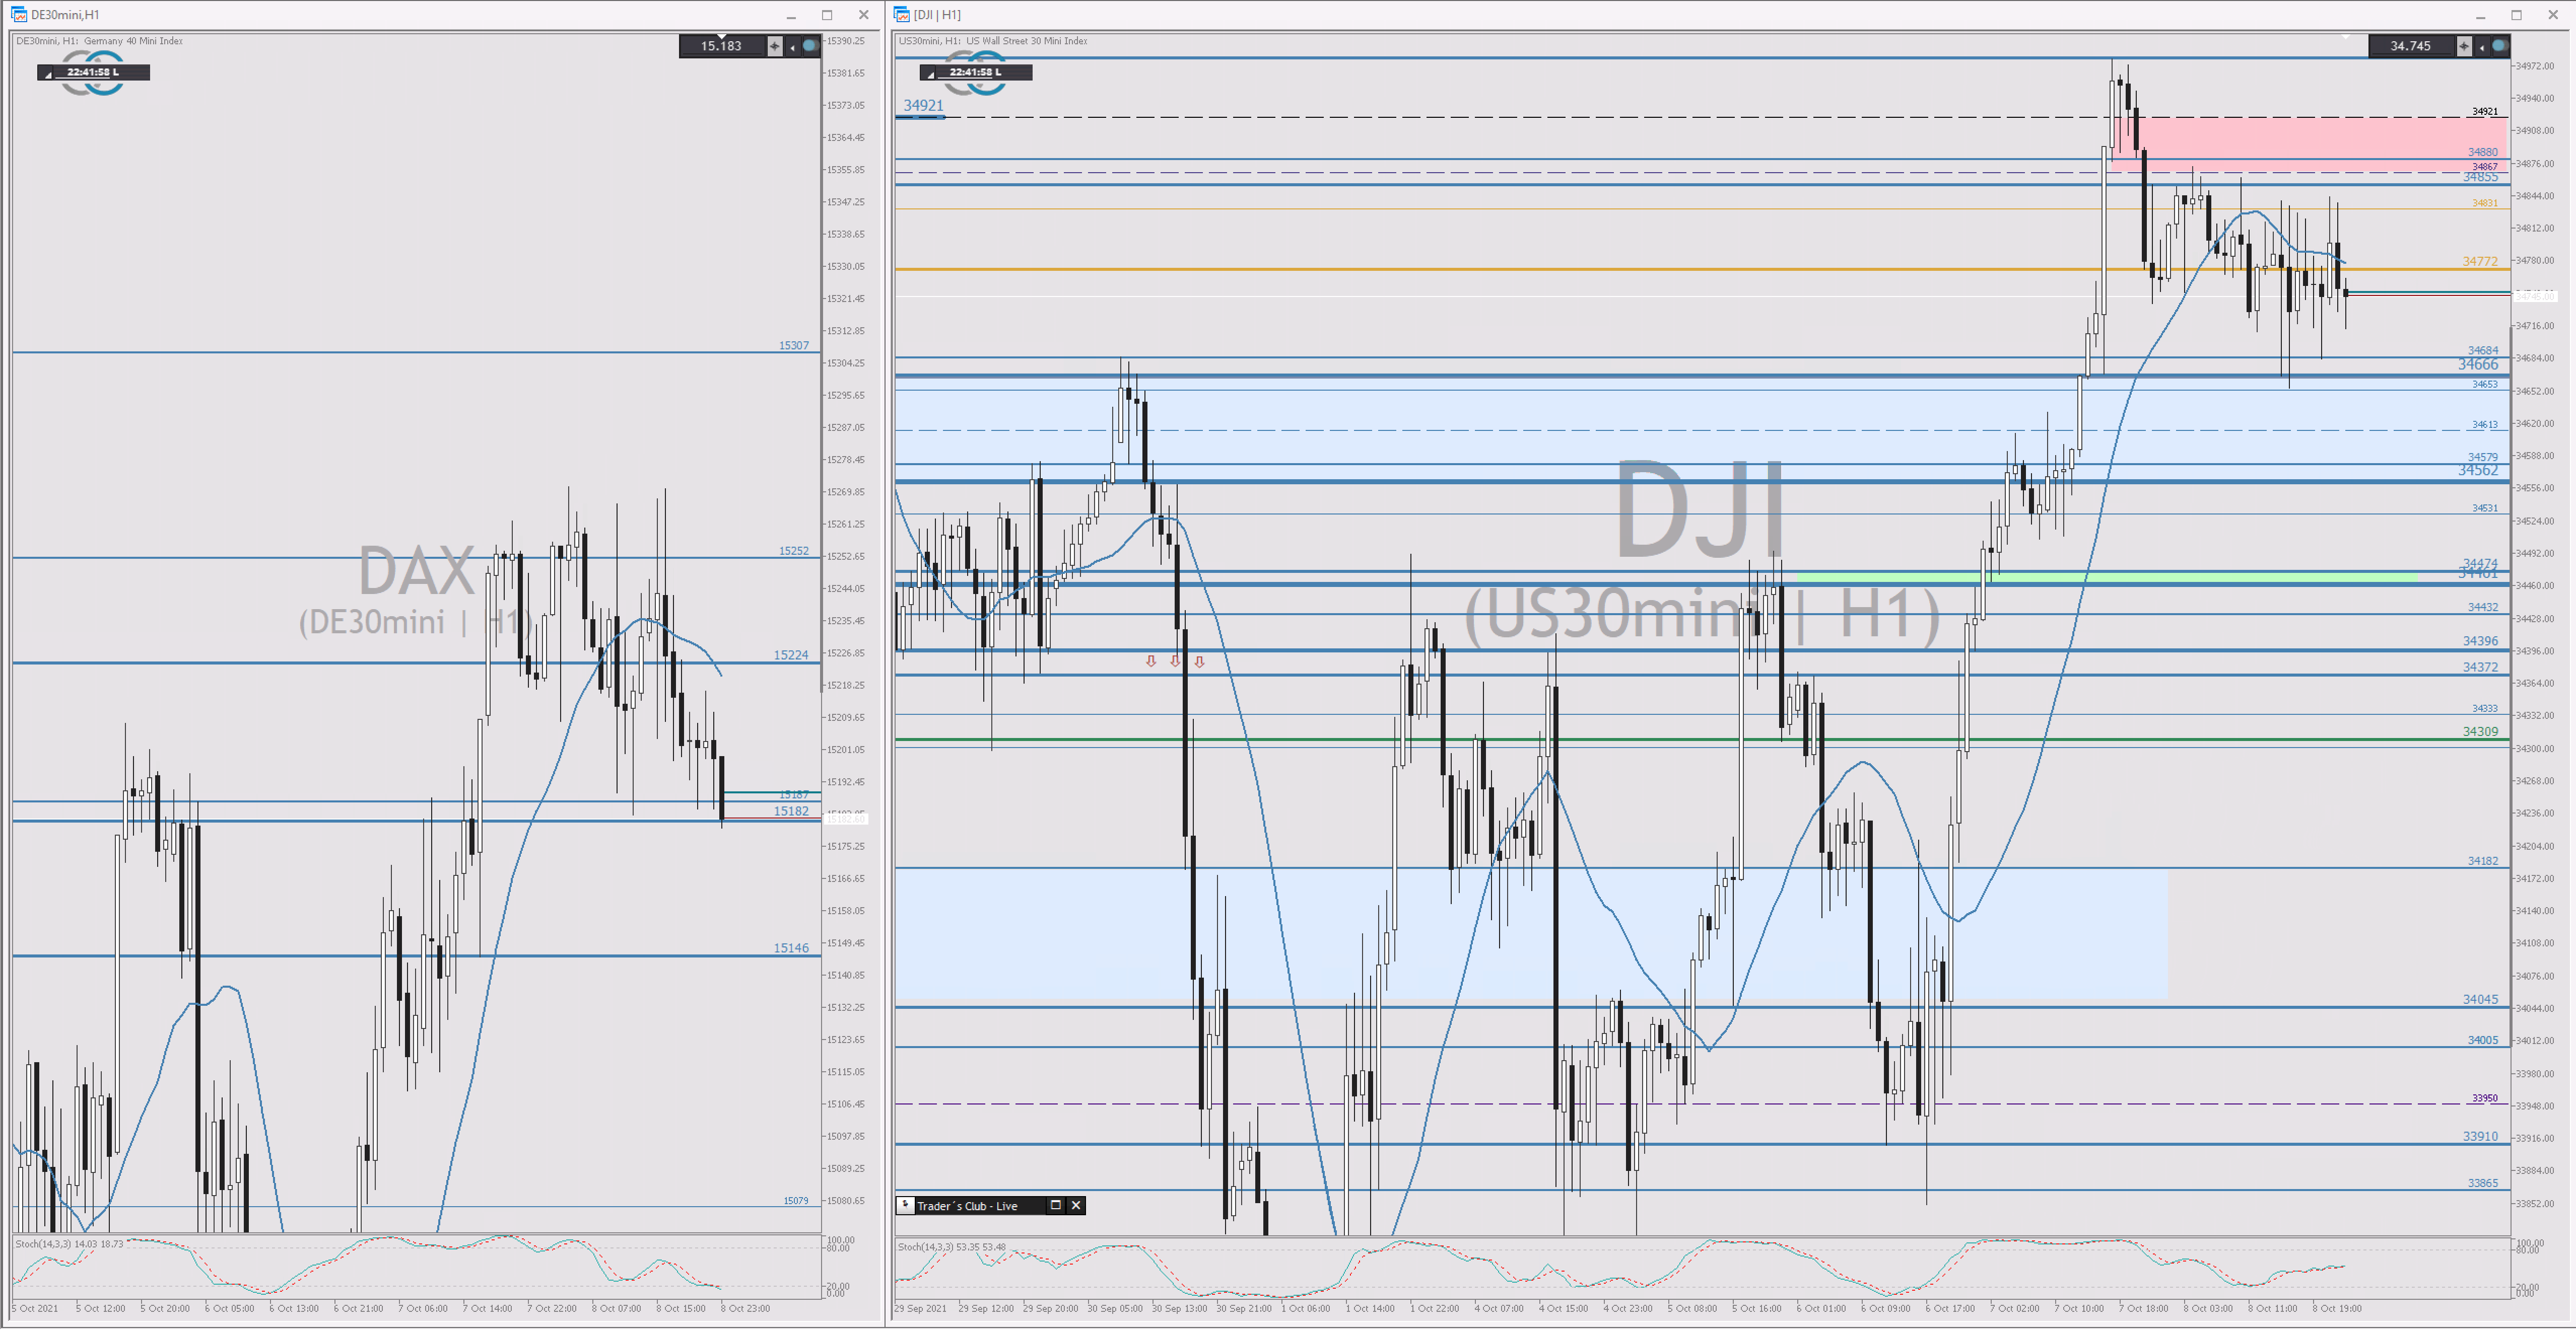Select the green 34309 level label in DJI chart

[x=2480, y=731]
